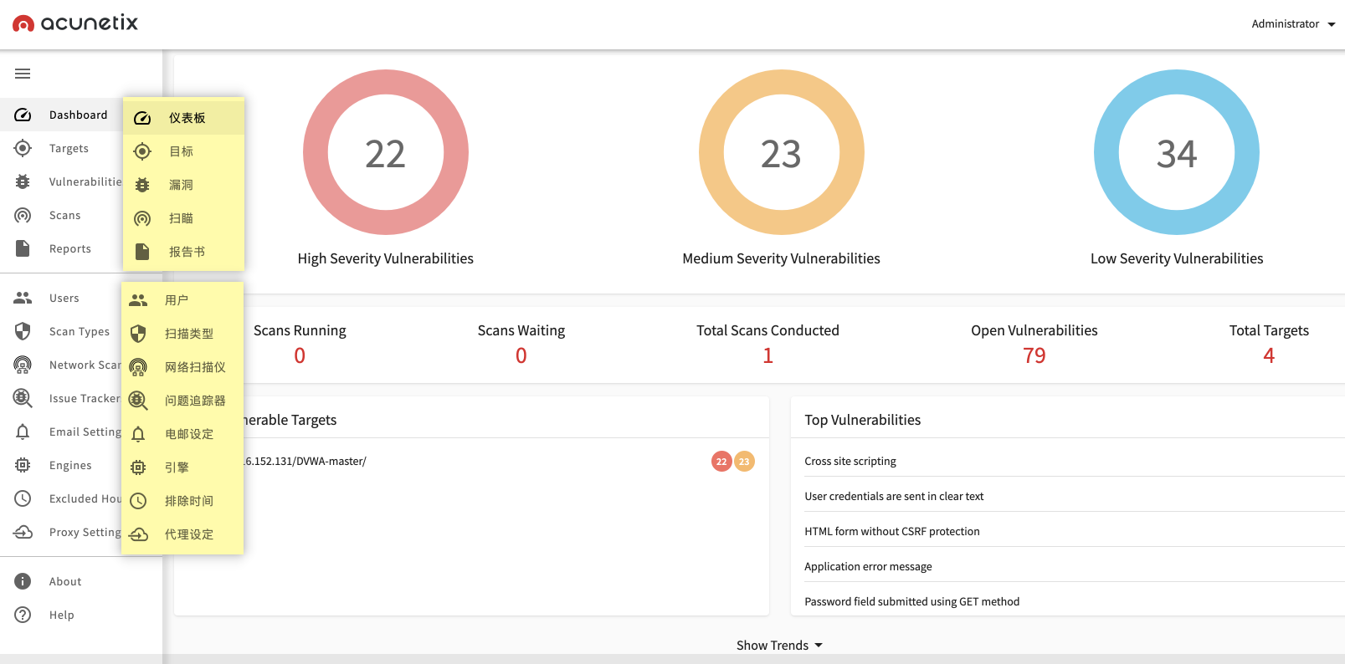The width and height of the screenshot is (1345, 664).
Task: Click the Targets crosshair icon in sidebar
Action: pyautogui.click(x=23, y=148)
